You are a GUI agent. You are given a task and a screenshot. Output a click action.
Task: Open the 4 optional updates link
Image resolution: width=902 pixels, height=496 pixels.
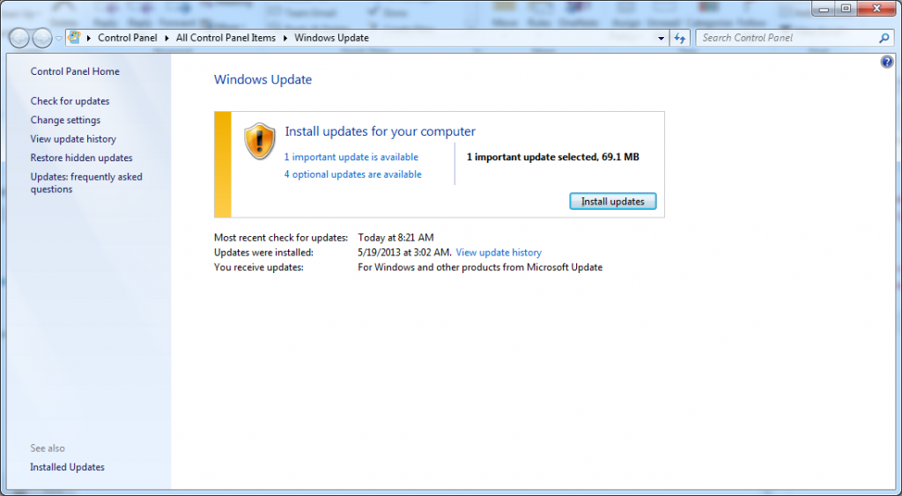click(352, 174)
